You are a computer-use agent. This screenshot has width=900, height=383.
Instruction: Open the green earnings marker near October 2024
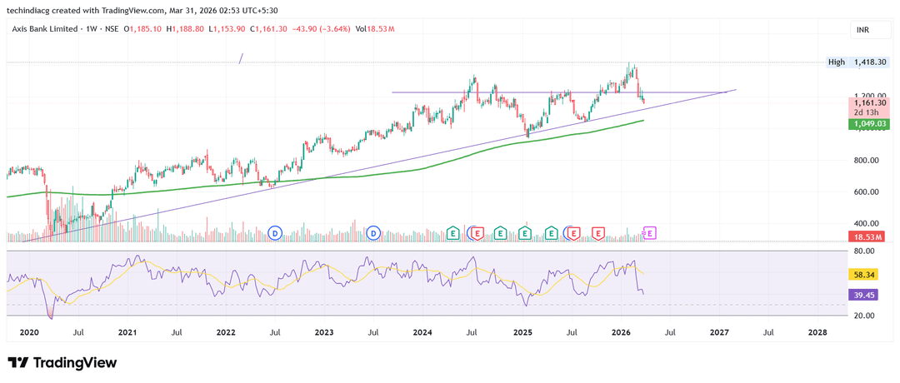pos(500,233)
